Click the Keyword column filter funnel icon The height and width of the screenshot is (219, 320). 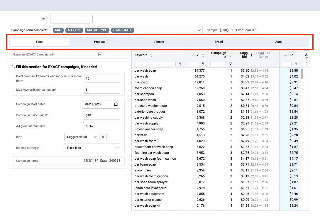click(180, 64)
